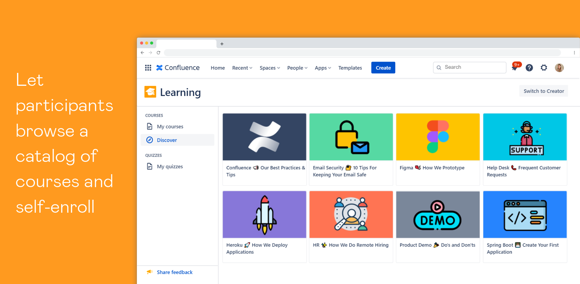Open 'Confluence Our Best Practices & Tips' title
580x284 pixels.
[x=265, y=171]
